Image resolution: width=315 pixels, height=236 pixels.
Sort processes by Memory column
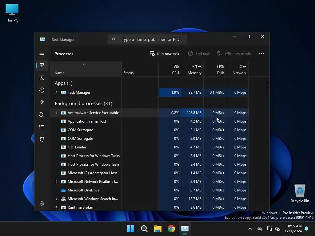tap(192, 69)
